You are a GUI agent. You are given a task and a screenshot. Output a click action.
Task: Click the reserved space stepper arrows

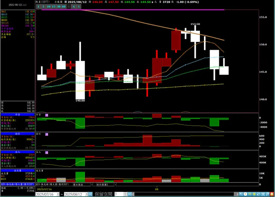click(125, 194)
